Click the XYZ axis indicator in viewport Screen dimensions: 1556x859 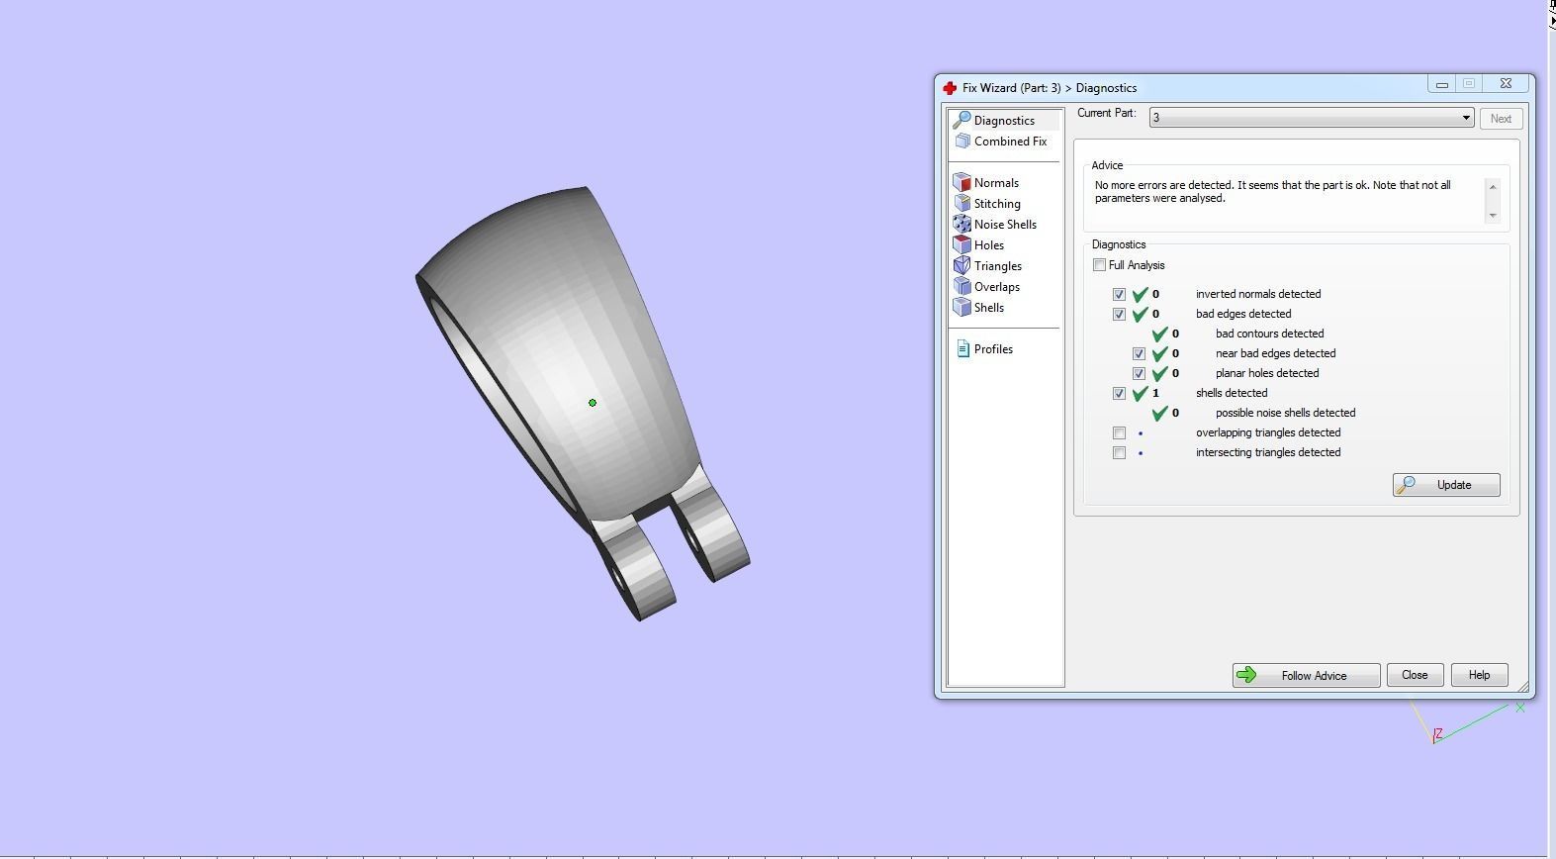pos(1469,722)
